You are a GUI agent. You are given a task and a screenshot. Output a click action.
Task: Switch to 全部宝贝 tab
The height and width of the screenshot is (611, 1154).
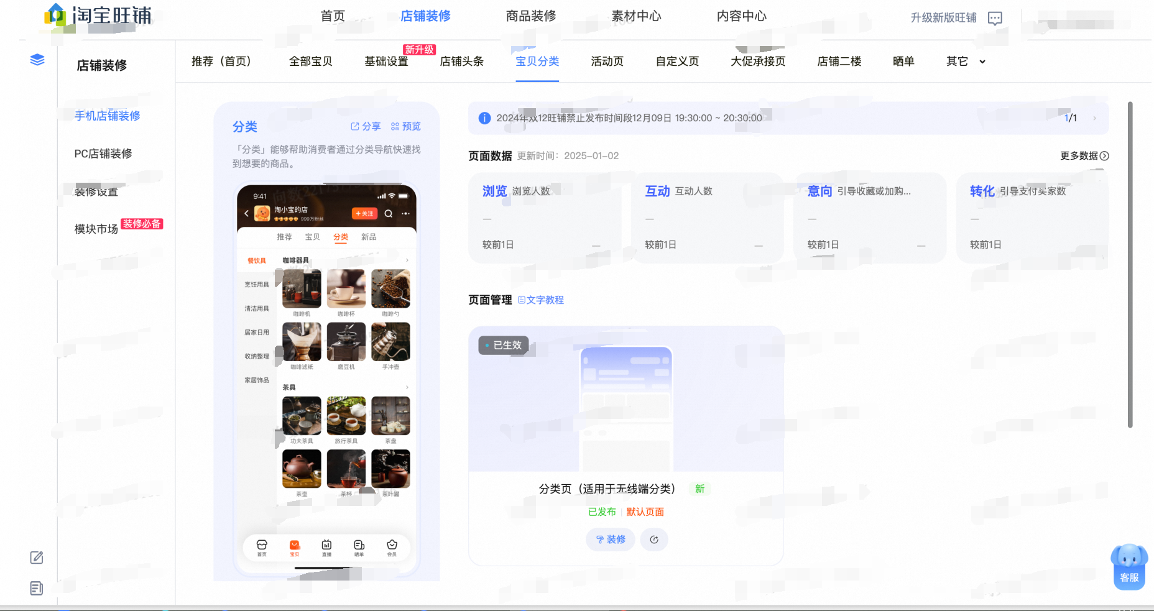(x=311, y=62)
